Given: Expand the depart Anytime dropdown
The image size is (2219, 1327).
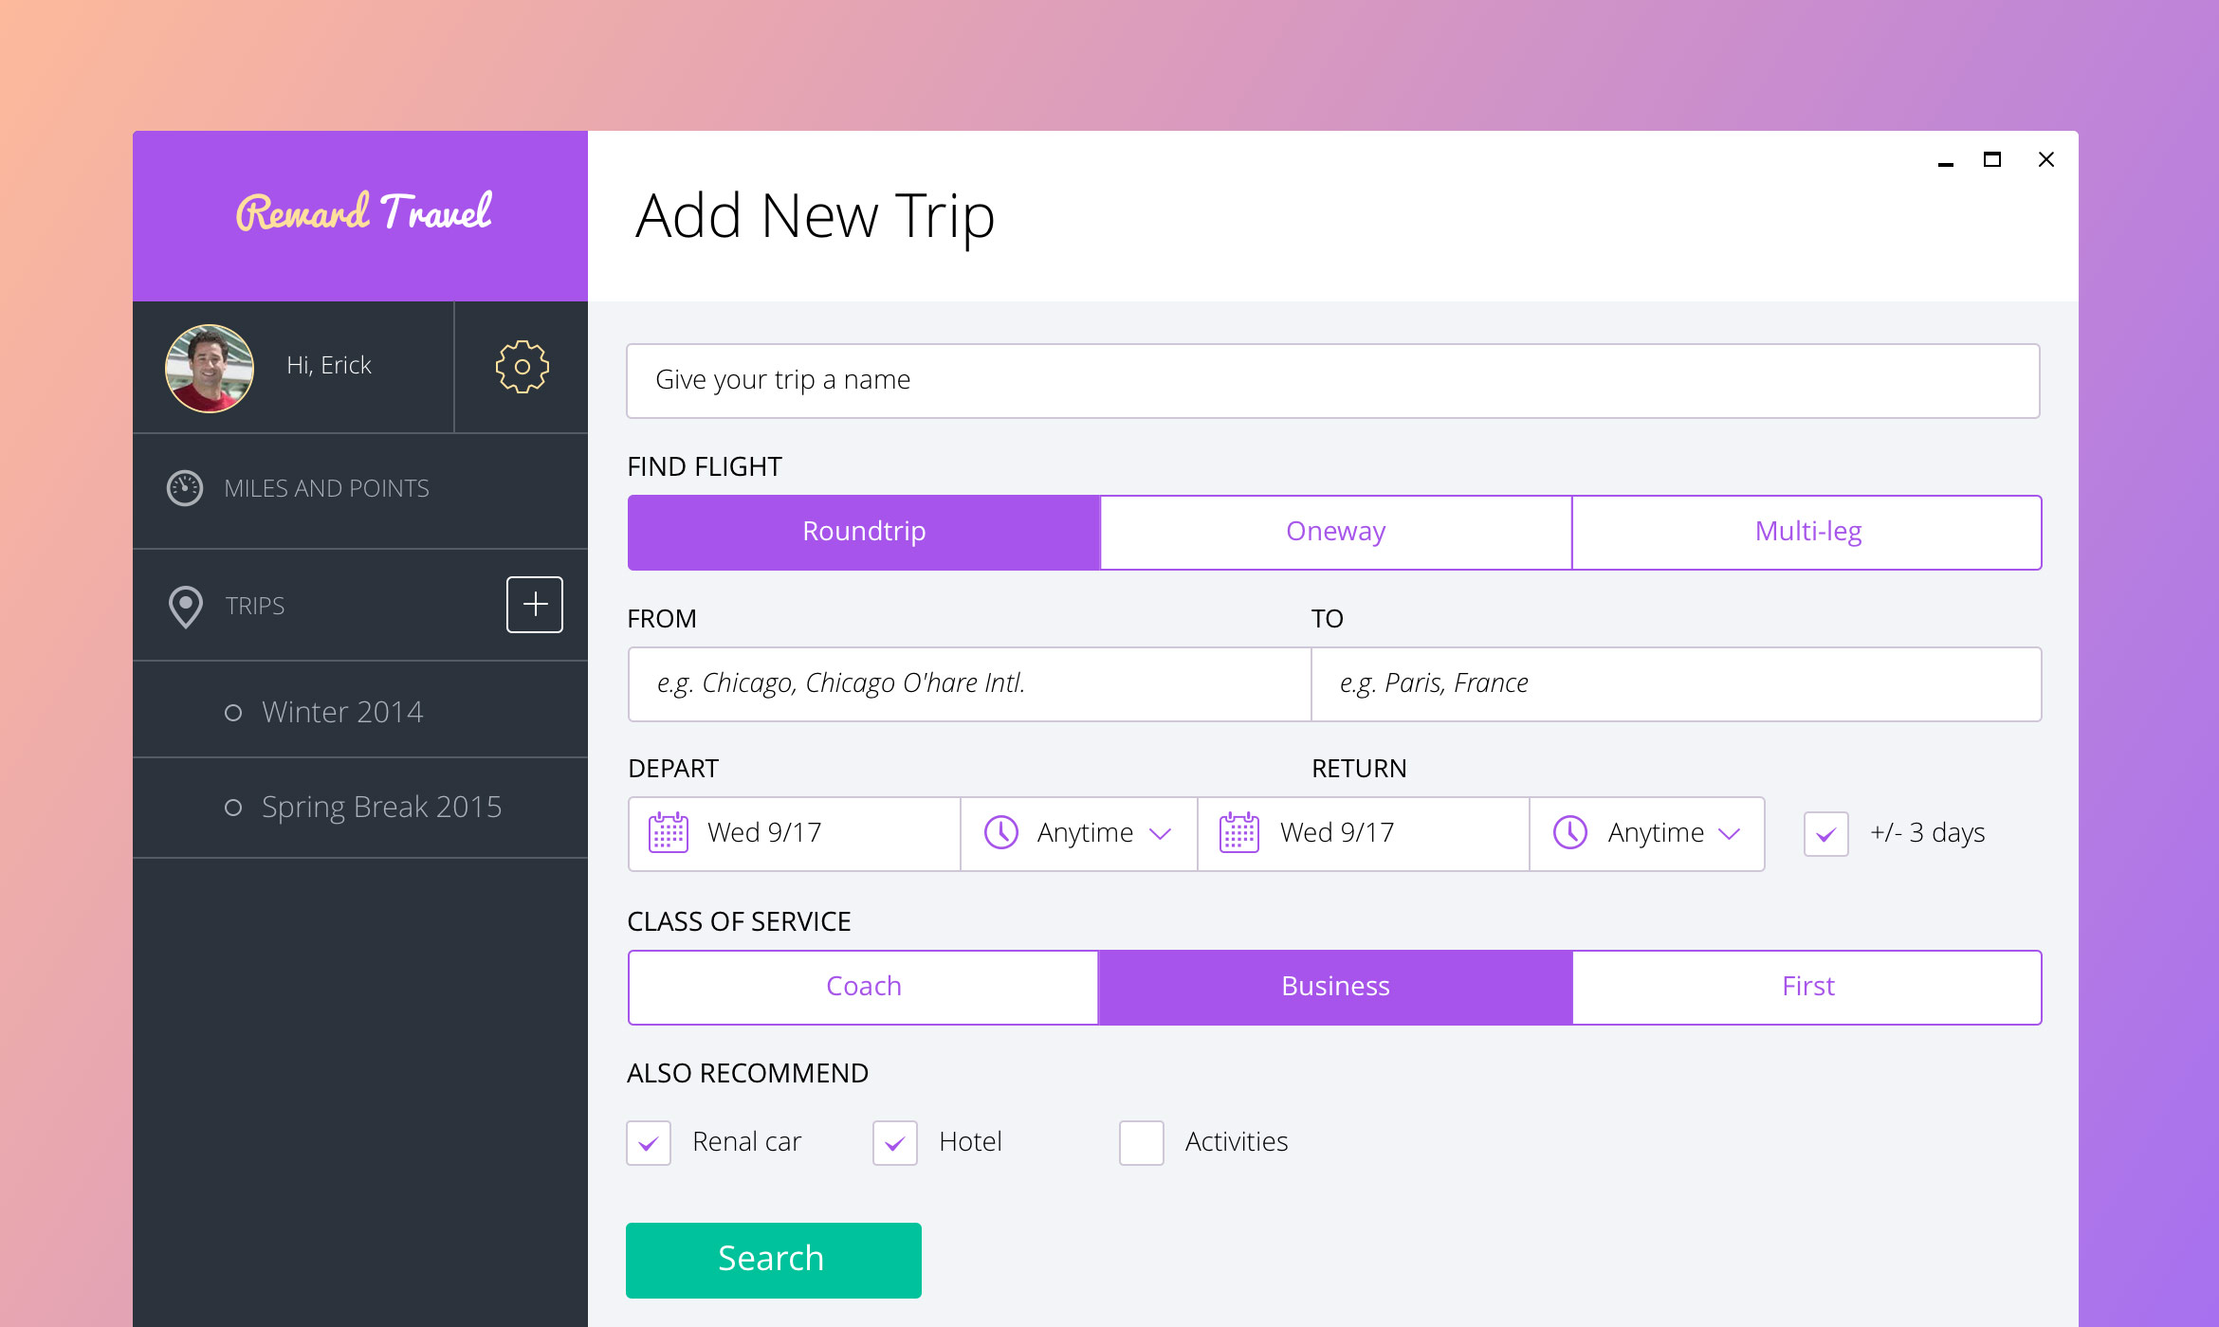Looking at the screenshot, I should tap(1160, 833).
